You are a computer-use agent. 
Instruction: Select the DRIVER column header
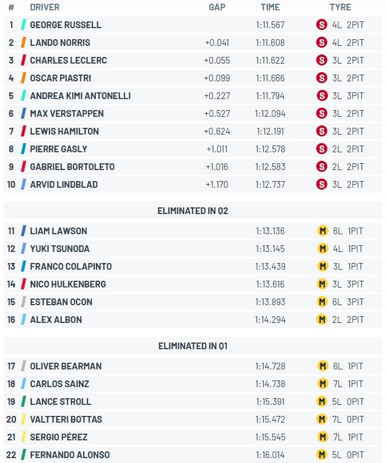tap(45, 7)
